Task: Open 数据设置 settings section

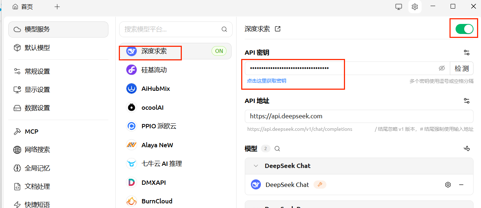Action: [58, 108]
